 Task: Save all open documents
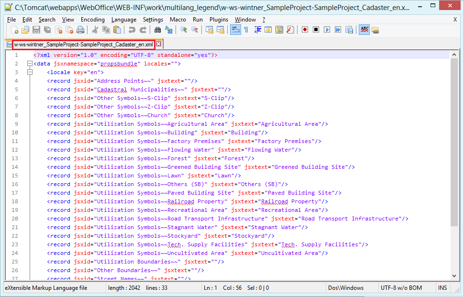(47, 30)
